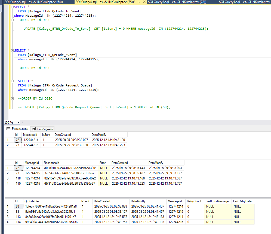Switch to the SQLQuery1.sql tab
The height and width of the screenshot is (234, 271).
point(245,2)
